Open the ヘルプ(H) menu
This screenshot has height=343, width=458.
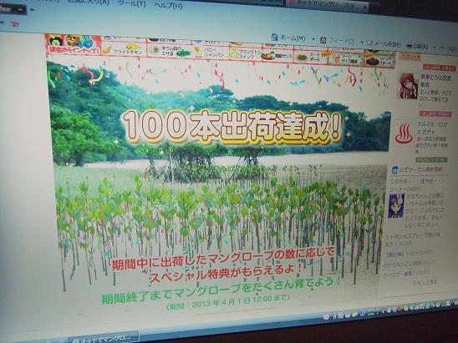pyautogui.click(x=168, y=5)
